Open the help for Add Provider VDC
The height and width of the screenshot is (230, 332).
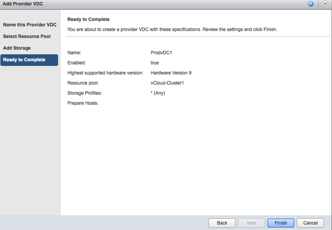coord(310,4)
